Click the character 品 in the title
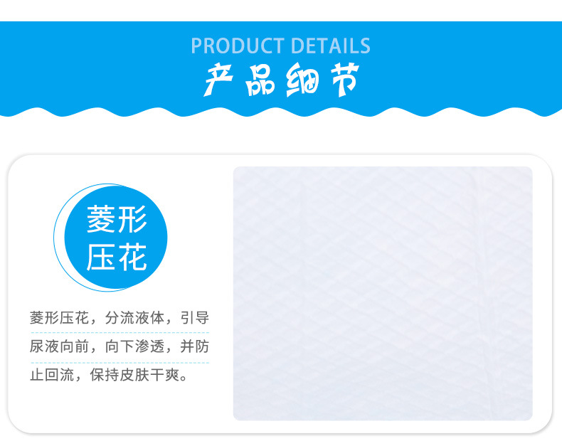562x446 pixels. pyautogui.click(x=260, y=80)
